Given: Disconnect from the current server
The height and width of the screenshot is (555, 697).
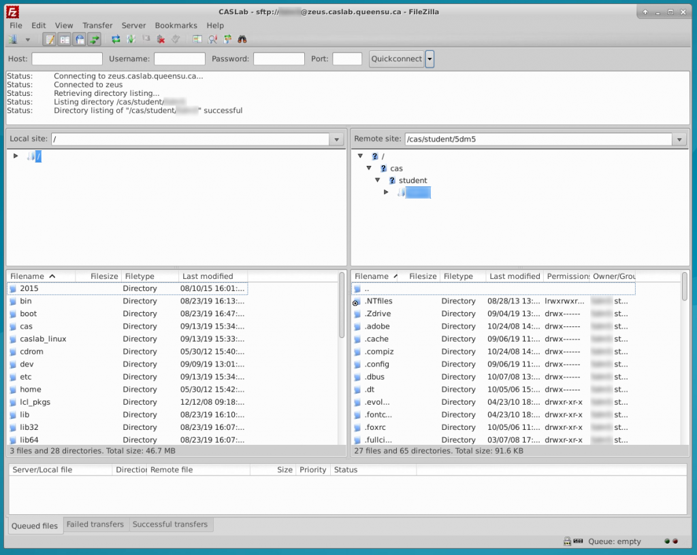Looking at the screenshot, I should [x=161, y=39].
